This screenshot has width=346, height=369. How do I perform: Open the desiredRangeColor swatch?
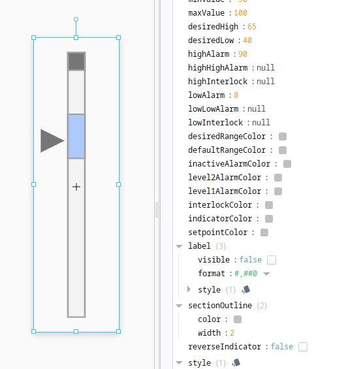click(283, 136)
